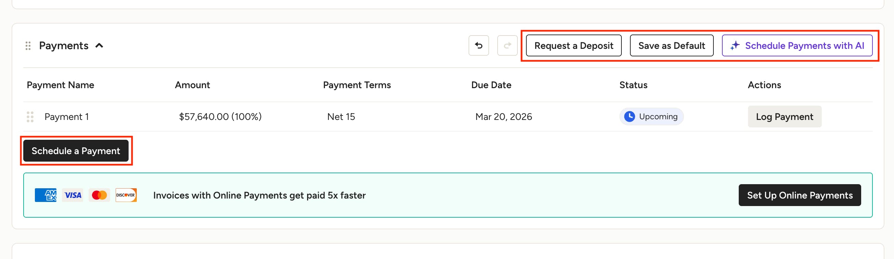Open Request a Deposit
This screenshot has height=259, width=894.
pyautogui.click(x=574, y=45)
